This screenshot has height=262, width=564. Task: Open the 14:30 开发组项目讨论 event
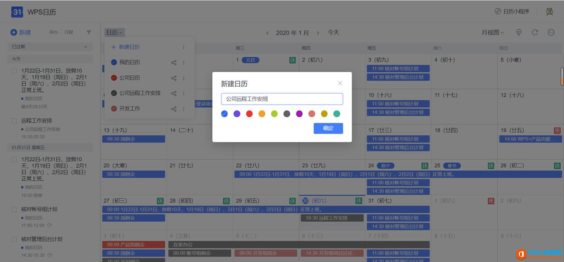coord(332,253)
